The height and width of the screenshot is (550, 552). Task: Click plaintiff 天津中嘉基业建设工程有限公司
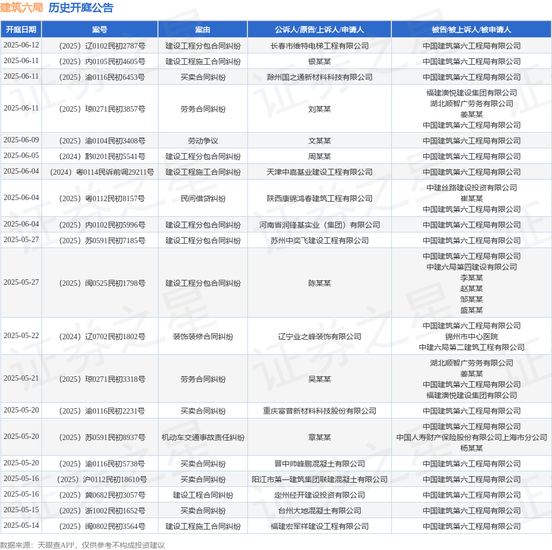click(x=319, y=172)
